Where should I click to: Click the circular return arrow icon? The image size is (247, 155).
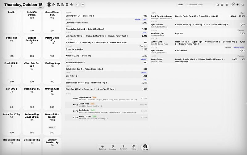point(53,5)
